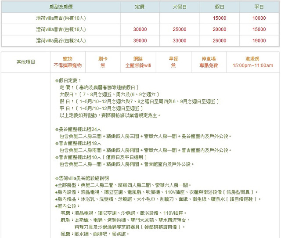Click the 33000 big-holiday price for 24人

180,40
